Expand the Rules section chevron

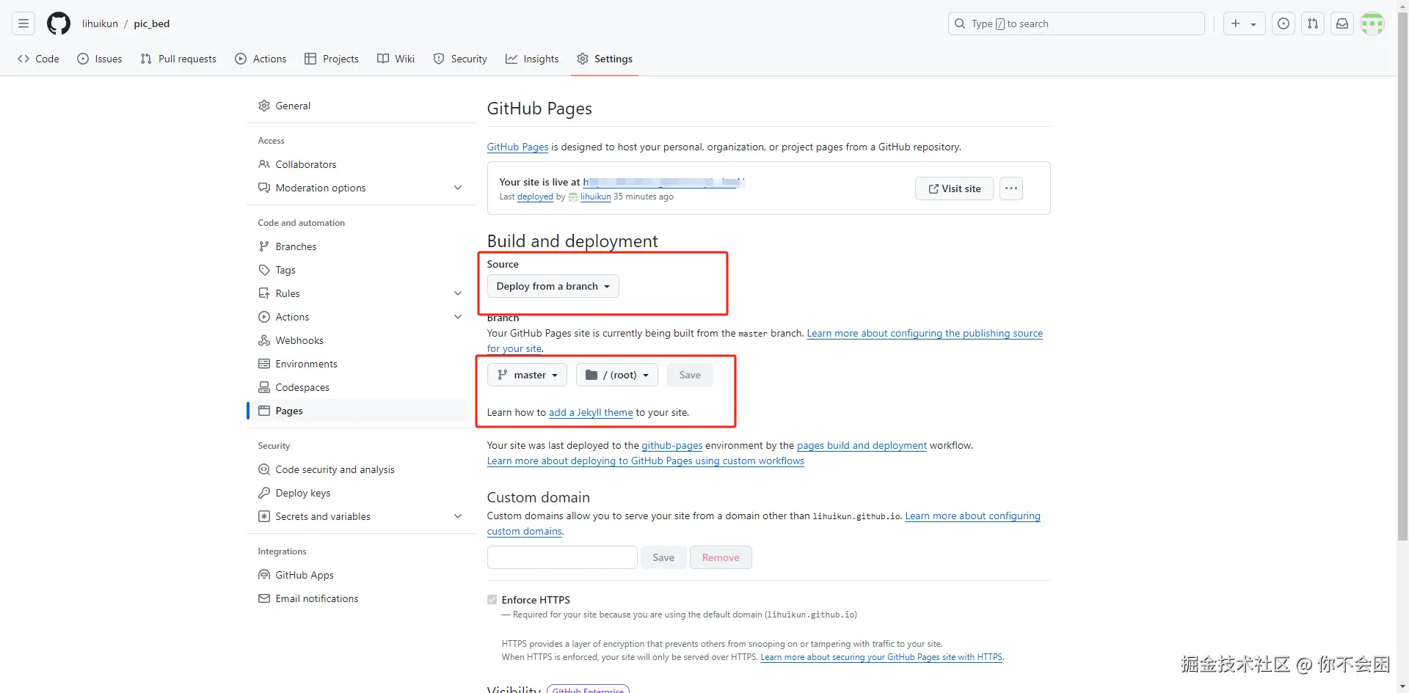click(x=458, y=293)
